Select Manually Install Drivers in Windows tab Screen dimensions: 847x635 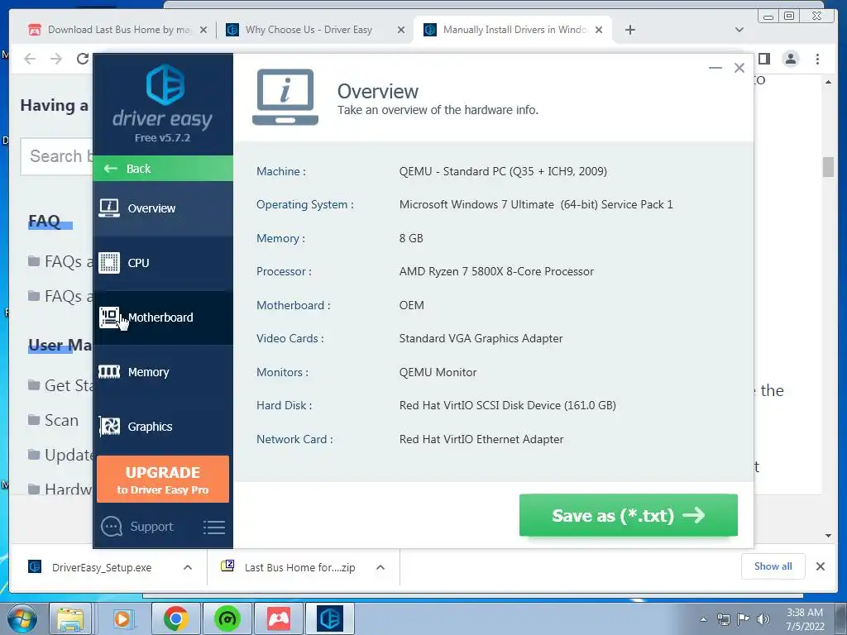514,30
